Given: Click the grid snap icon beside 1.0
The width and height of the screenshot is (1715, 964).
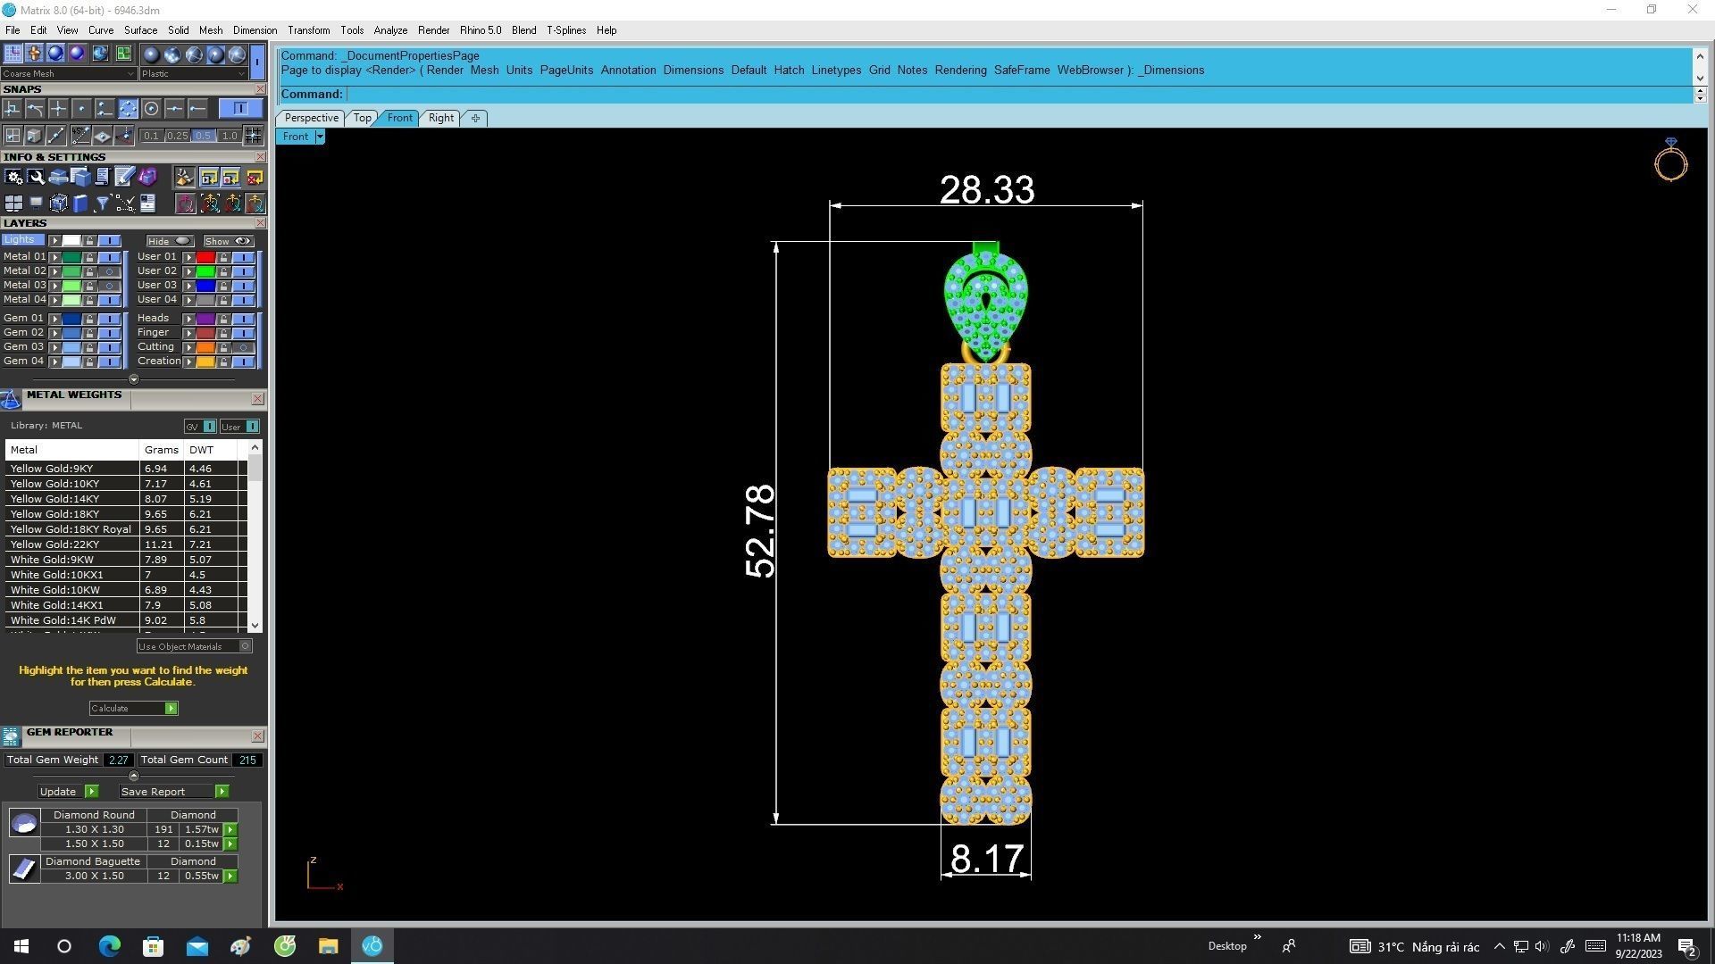Looking at the screenshot, I should [254, 136].
